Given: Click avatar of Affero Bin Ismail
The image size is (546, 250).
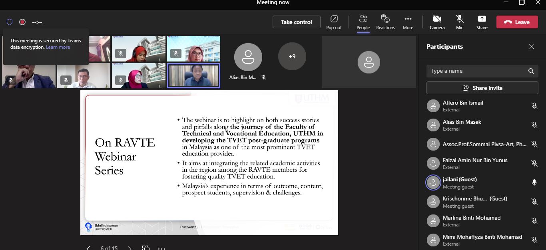Looking at the screenshot, I should point(433,106).
